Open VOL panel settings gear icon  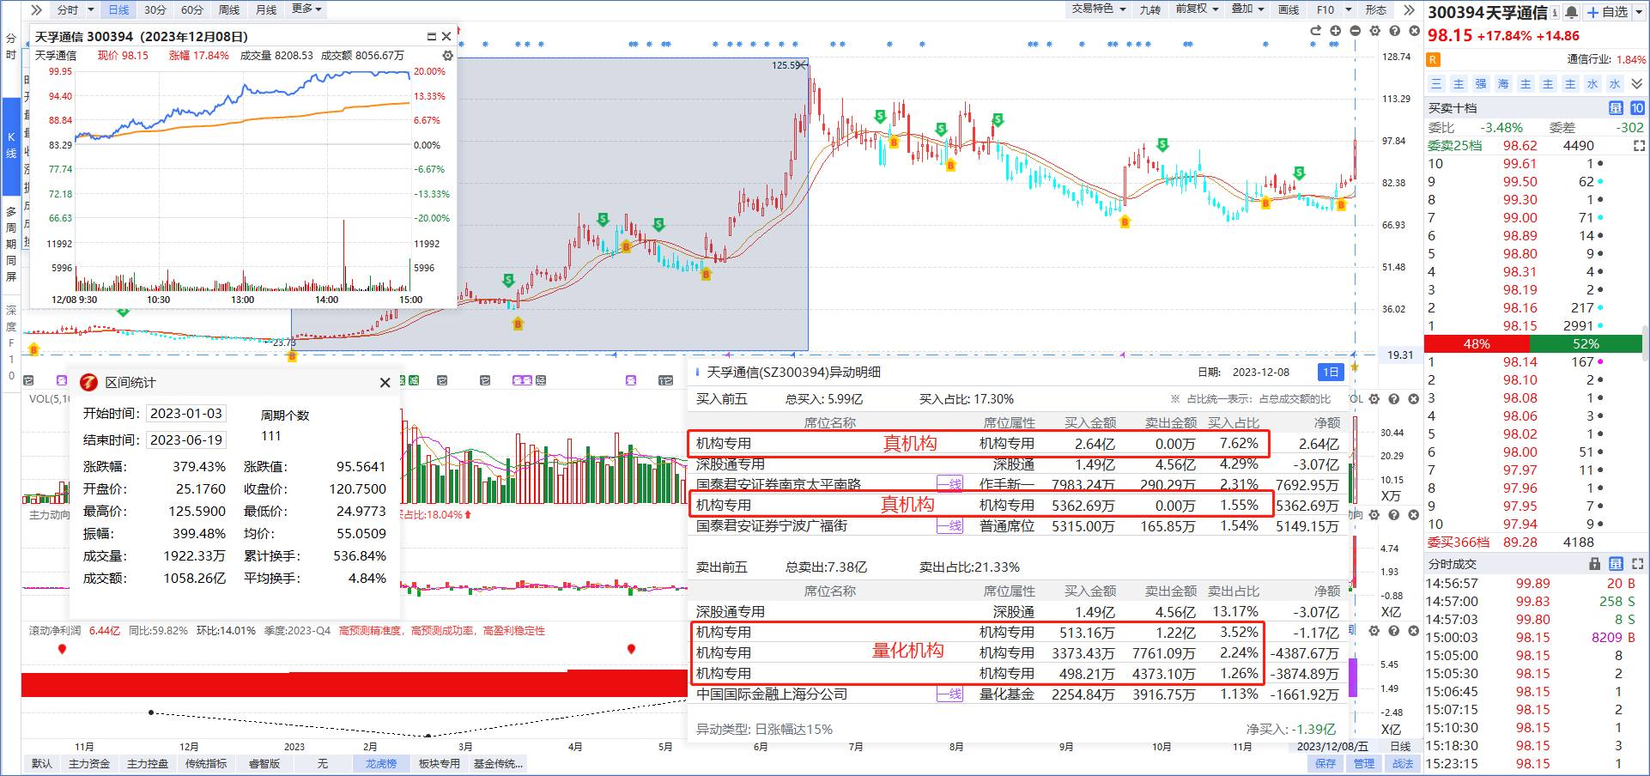click(x=1374, y=399)
